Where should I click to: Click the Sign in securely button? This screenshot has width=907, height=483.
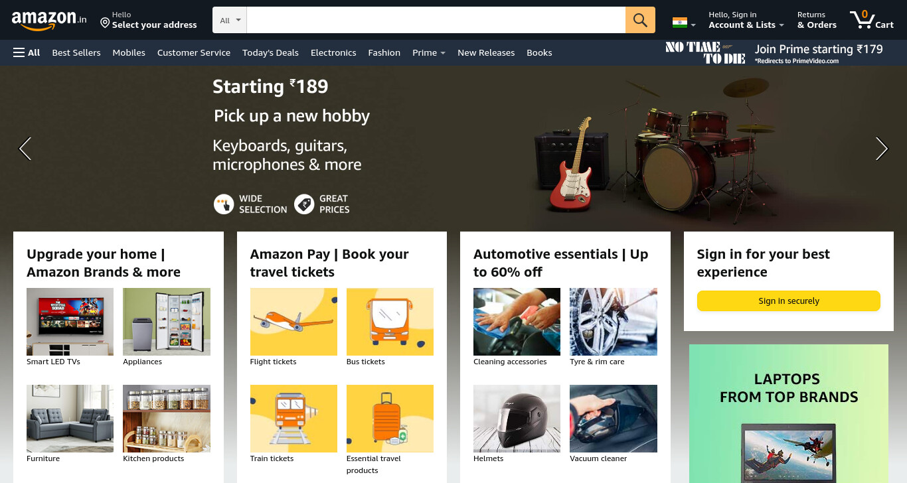pyautogui.click(x=788, y=301)
